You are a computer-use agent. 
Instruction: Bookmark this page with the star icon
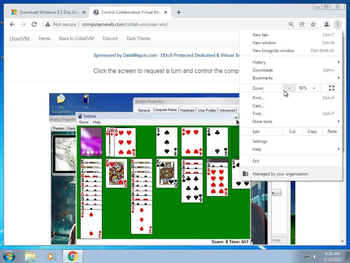pos(313,24)
